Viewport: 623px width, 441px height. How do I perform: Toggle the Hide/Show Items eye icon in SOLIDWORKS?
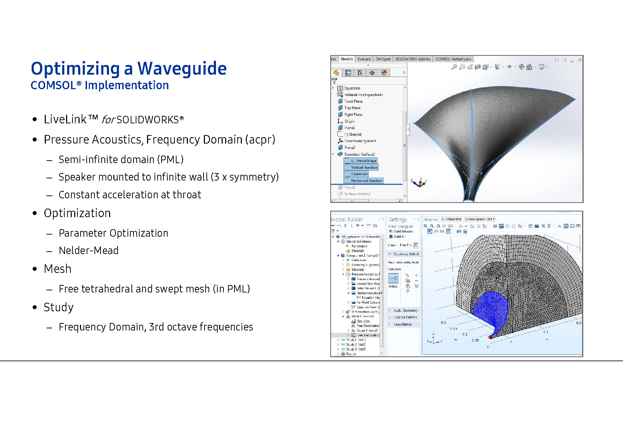509,67
